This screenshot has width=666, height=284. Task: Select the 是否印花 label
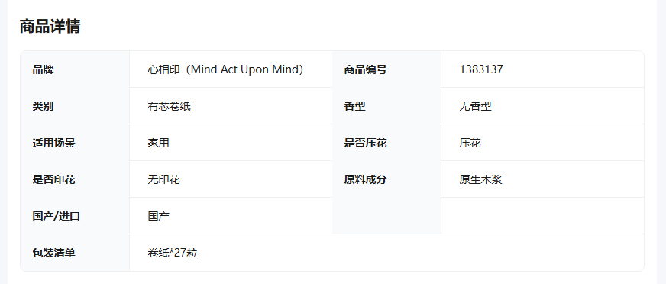(x=54, y=179)
